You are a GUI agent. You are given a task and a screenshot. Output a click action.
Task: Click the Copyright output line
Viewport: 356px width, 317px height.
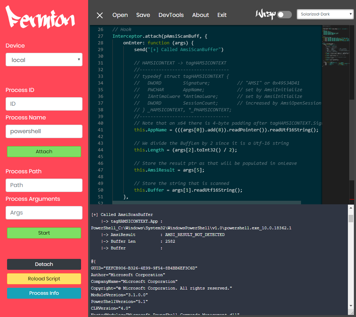tap(161, 288)
